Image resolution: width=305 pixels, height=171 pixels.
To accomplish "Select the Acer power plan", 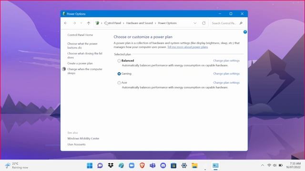I will click(x=119, y=83).
